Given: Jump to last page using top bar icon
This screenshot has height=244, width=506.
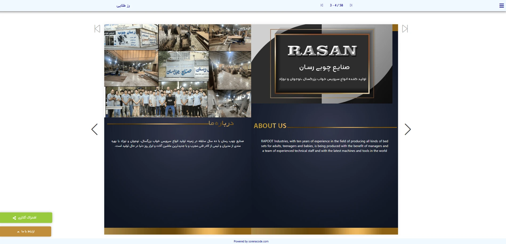Looking at the screenshot, I should point(351,5).
